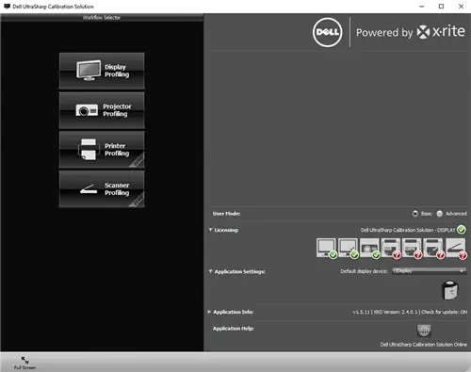Click the 'Workflow Selector' header text
This screenshot has height=372, width=471.
pos(102,18)
